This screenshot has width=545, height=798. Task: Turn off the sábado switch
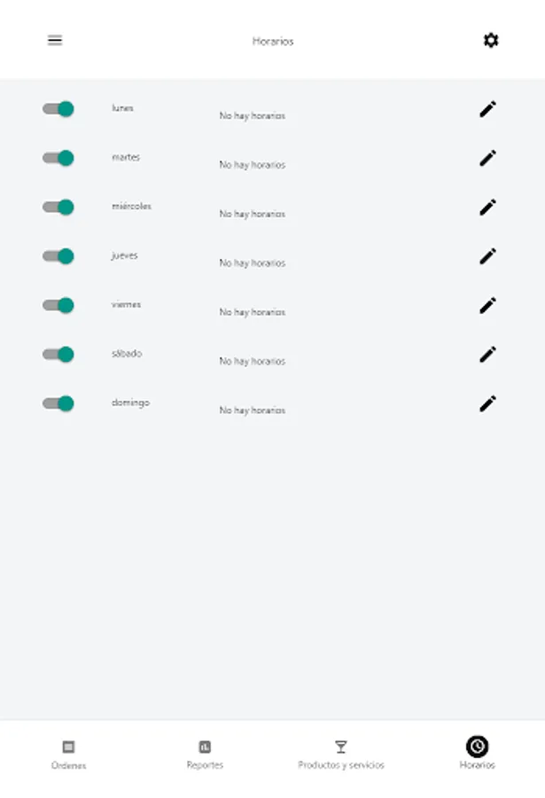pos(56,353)
